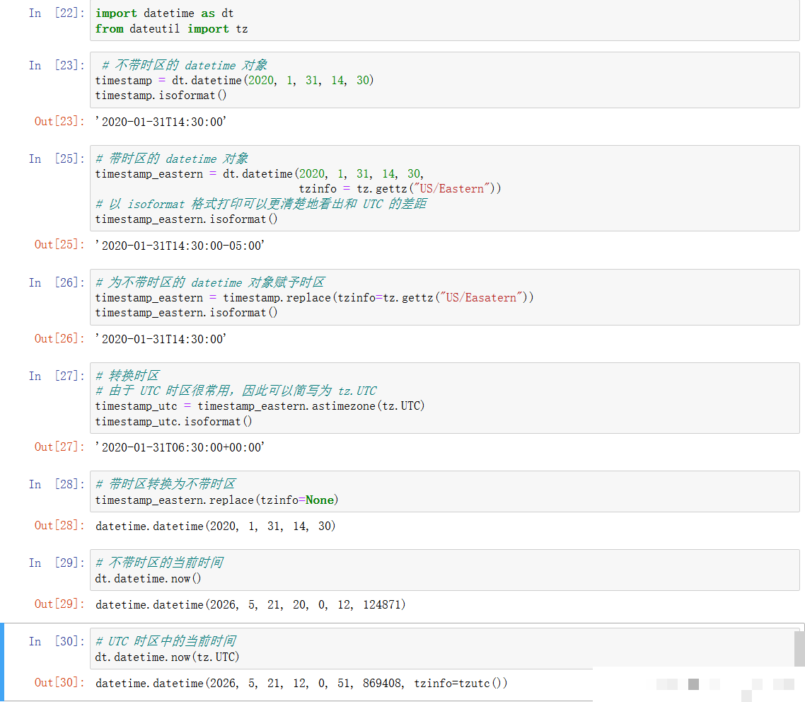This screenshot has width=805, height=702.
Task: Click the line 'timestamp_utc.isoformat()'
Action: (173, 422)
